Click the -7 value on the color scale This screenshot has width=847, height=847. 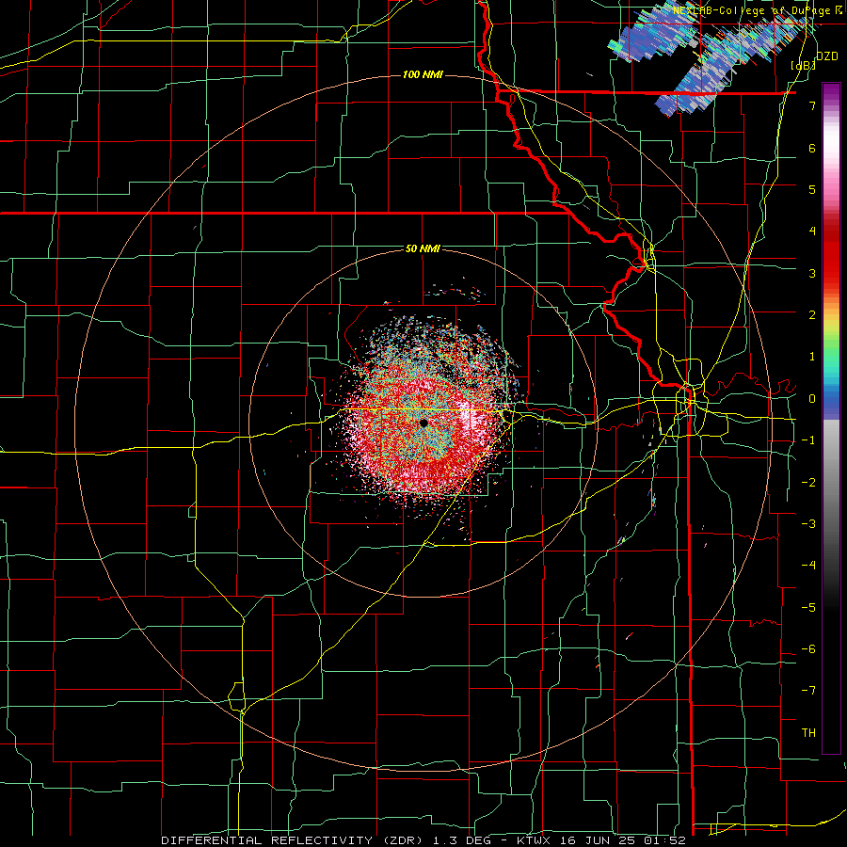pyautogui.click(x=808, y=691)
